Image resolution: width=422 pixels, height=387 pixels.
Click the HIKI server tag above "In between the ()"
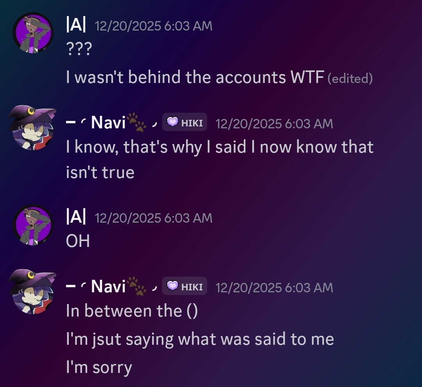click(x=185, y=287)
